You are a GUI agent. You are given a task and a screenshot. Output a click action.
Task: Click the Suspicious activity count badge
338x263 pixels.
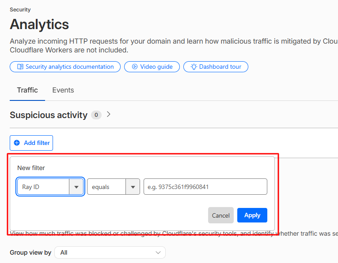click(x=96, y=115)
